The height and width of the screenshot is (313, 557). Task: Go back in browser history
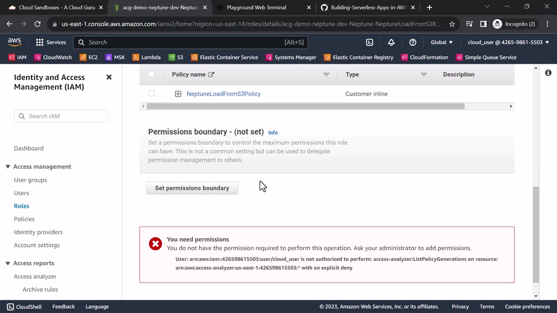10,24
